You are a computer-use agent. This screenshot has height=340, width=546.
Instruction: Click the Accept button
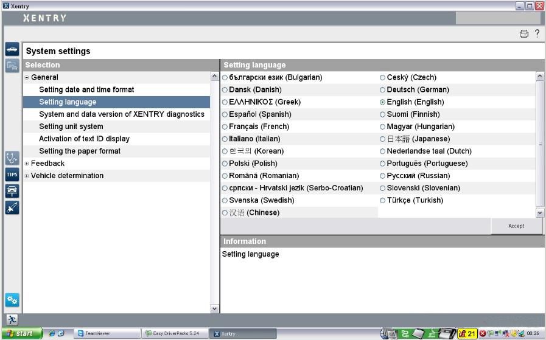pyautogui.click(x=516, y=226)
